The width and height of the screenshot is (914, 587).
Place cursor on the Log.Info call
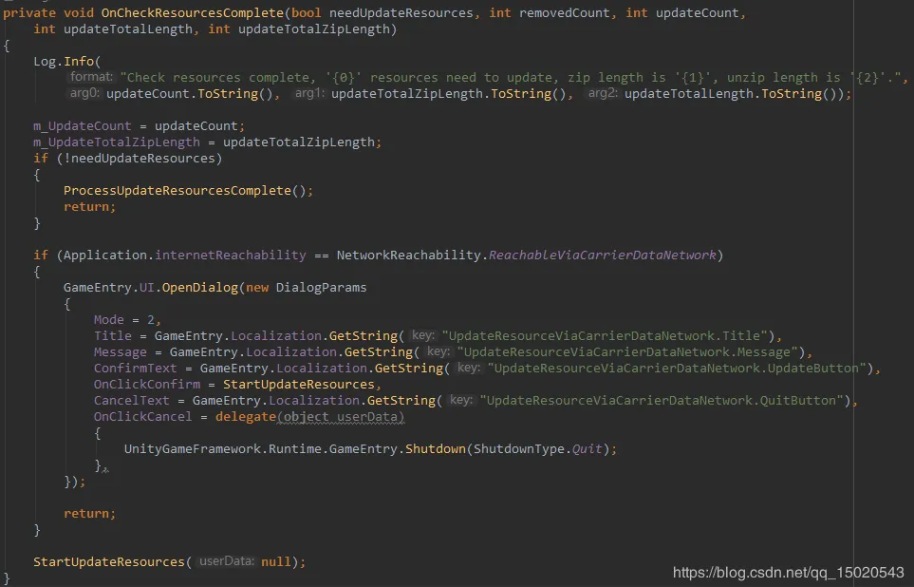pos(67,62)
